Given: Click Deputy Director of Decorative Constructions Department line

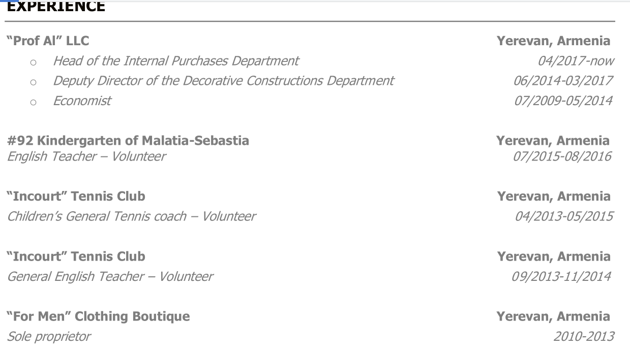Looking at the screenshot, I should coord(224,80).
